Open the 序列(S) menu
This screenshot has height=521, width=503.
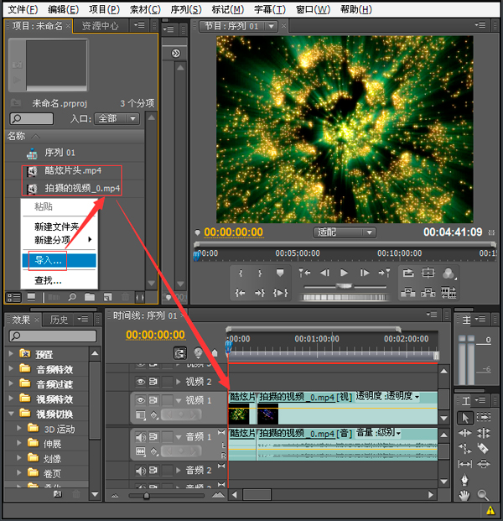[x=186, y=9]
